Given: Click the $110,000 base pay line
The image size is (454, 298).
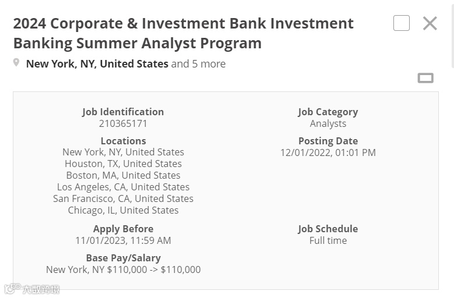Looking at the screenshot, I should (123, 269).
